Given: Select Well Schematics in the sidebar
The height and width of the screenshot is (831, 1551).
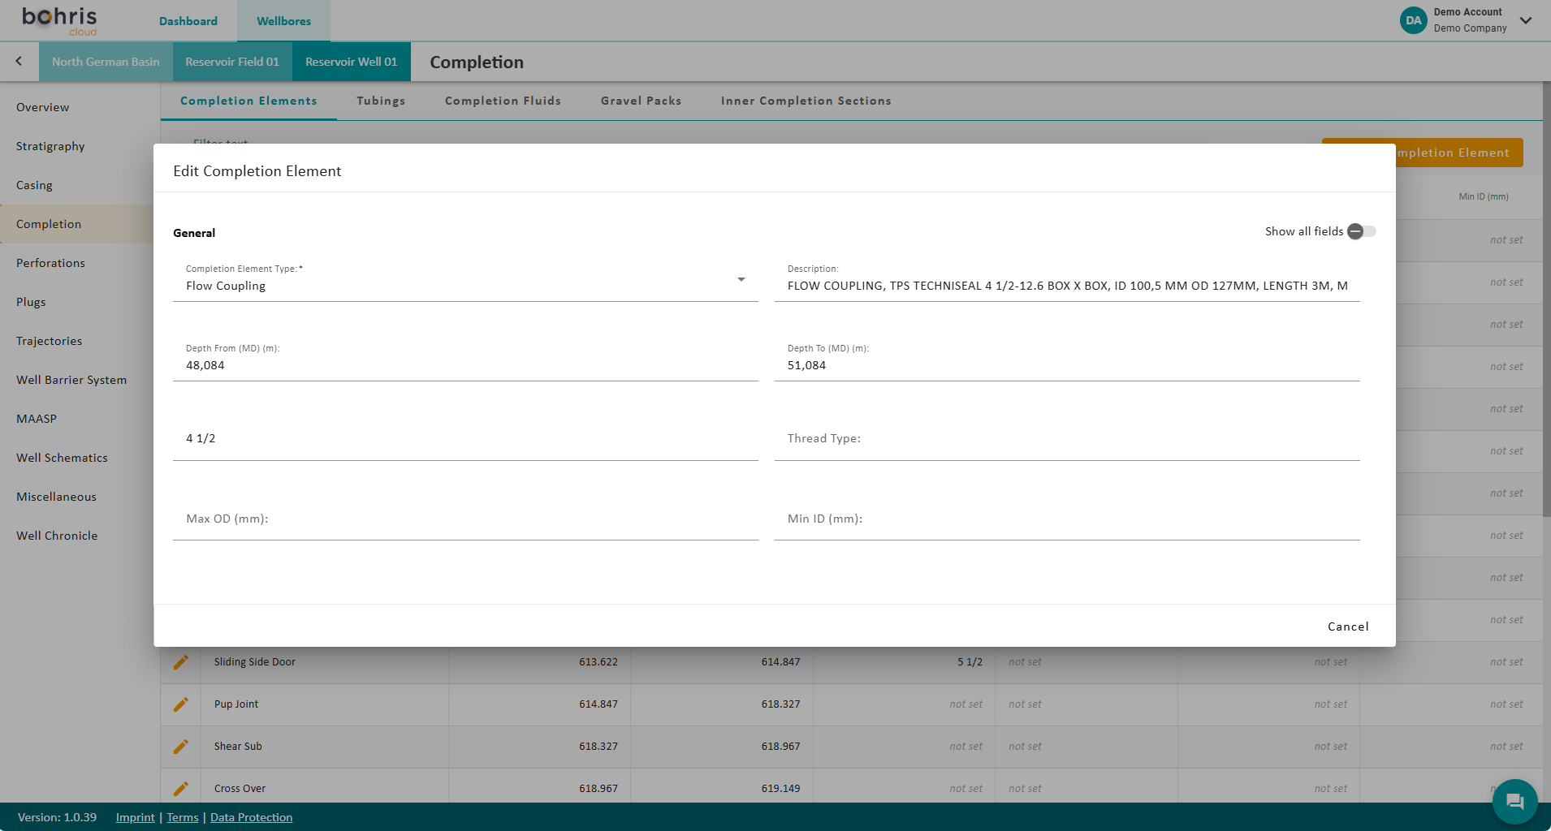Looking at the screenshot, I should [62, 458].
